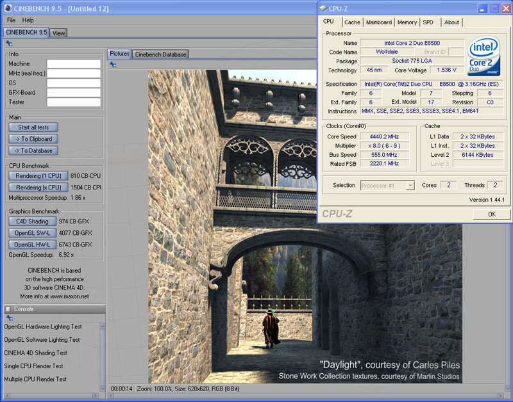513x402 pixels.
Task: Run the Rendering (x CPU) benchmark
Action: point(38,188)
